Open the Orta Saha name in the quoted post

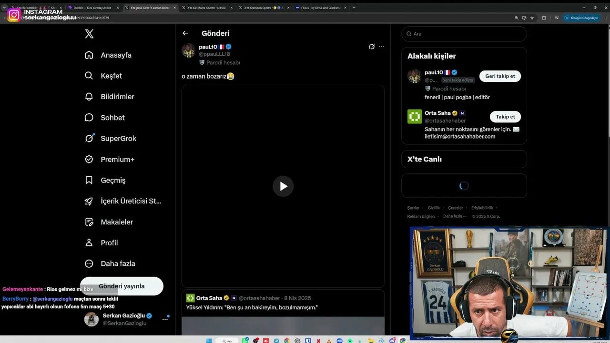point(209,298)
